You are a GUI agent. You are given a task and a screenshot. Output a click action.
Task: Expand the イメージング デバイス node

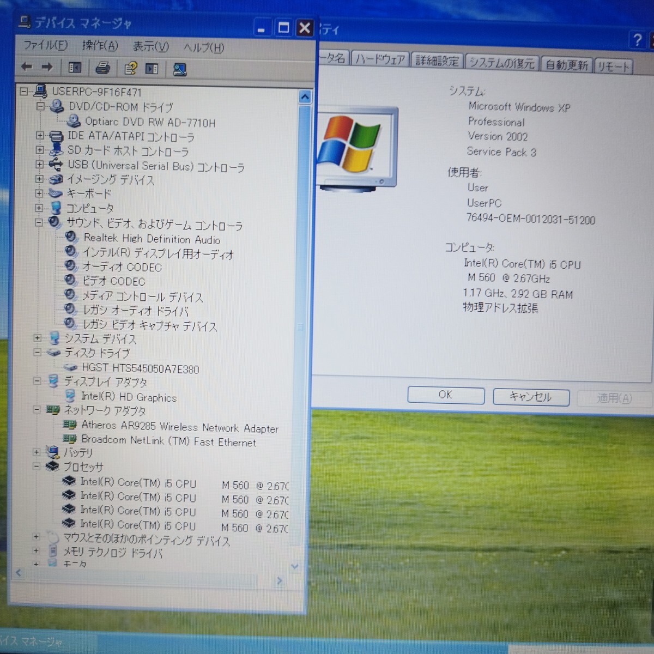(39, 179)
